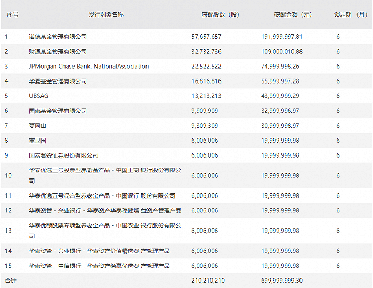Click shares value 13,213,213

pyautogui.click(x=207, y=96)
